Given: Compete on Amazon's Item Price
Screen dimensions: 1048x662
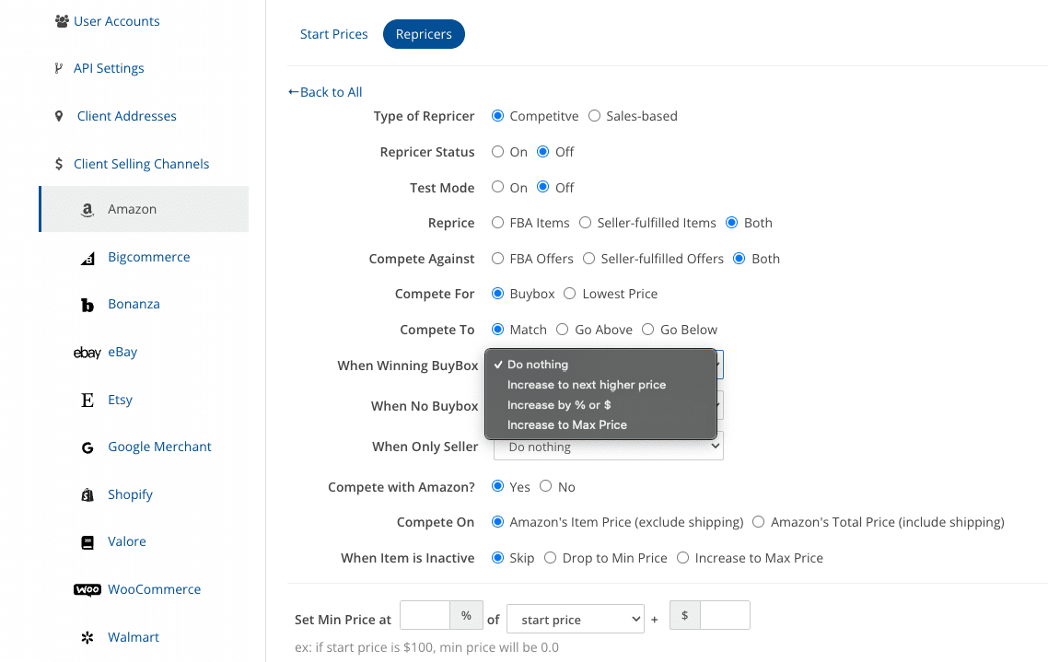Looking at the screenshot, I should 497,522.
